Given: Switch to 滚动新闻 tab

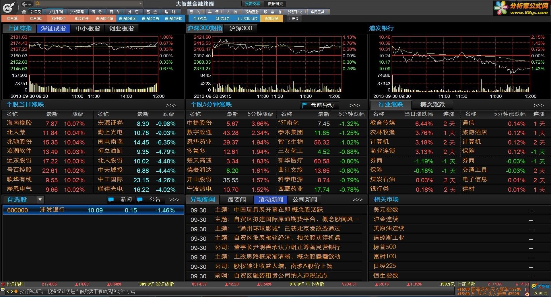Looking at the screenshot, I should coord(271,200).
